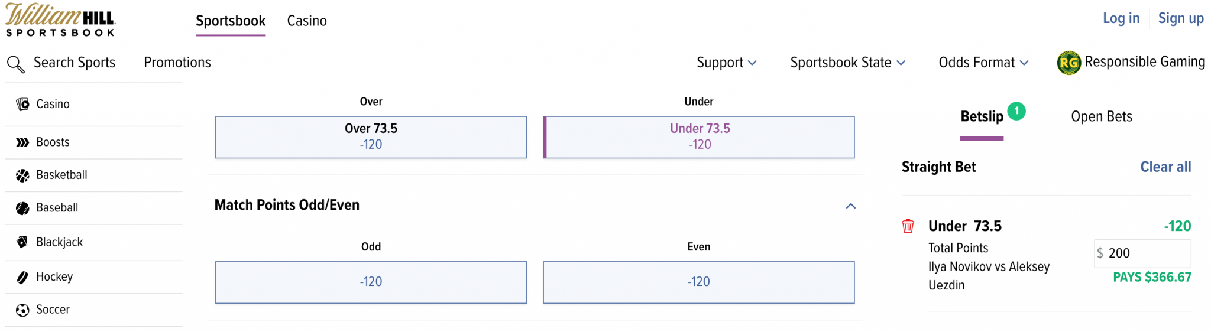This screenshot has width=1211, height=332.
Task: Click the Responsible Gaming RG badge
Action: pyautogui.click(x=1068, y=63)
